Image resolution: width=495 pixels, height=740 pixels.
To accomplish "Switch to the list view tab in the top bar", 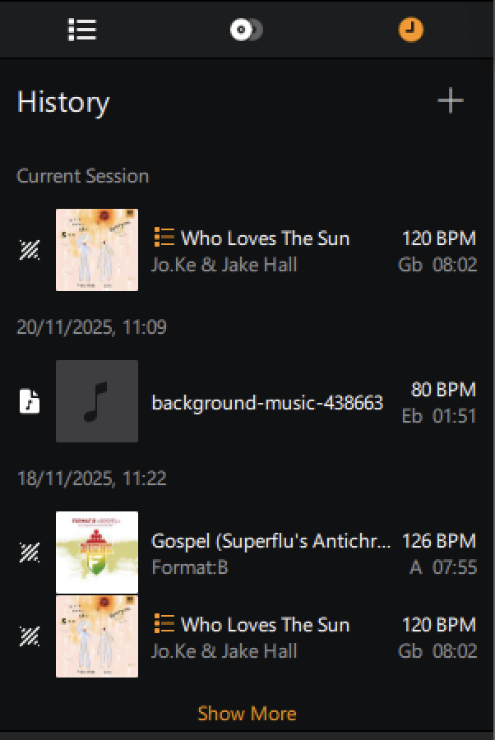I will [x=81, y=29].
